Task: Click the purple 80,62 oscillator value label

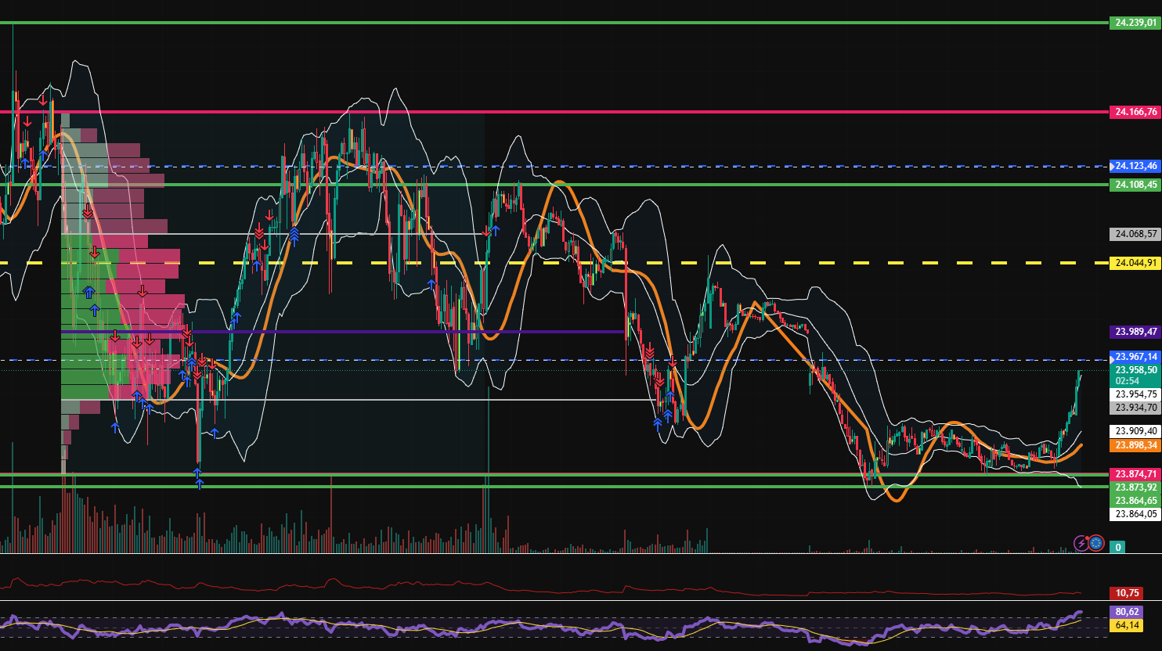Action: click(1127, 612)
